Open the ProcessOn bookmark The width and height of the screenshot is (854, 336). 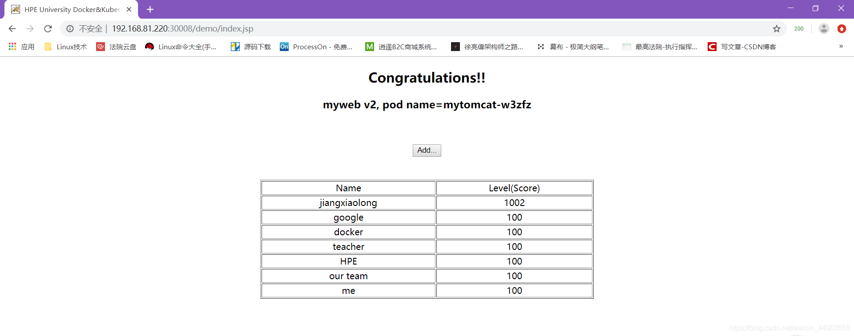click(x=316, y=47)
